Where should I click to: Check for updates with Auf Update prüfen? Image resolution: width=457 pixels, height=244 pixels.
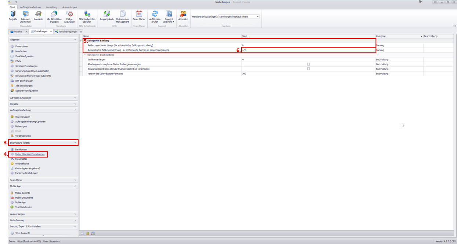tap(155, 16)
